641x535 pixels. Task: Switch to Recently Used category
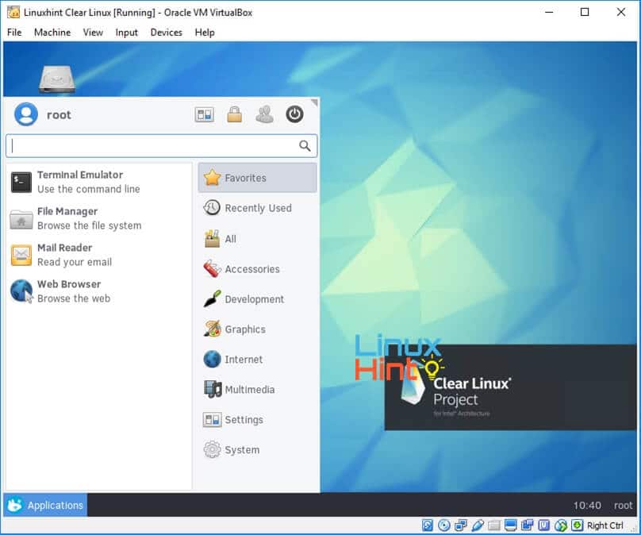pos(257,208)
